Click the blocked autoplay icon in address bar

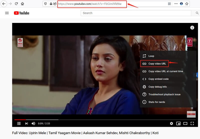click(x=55, y=4)
